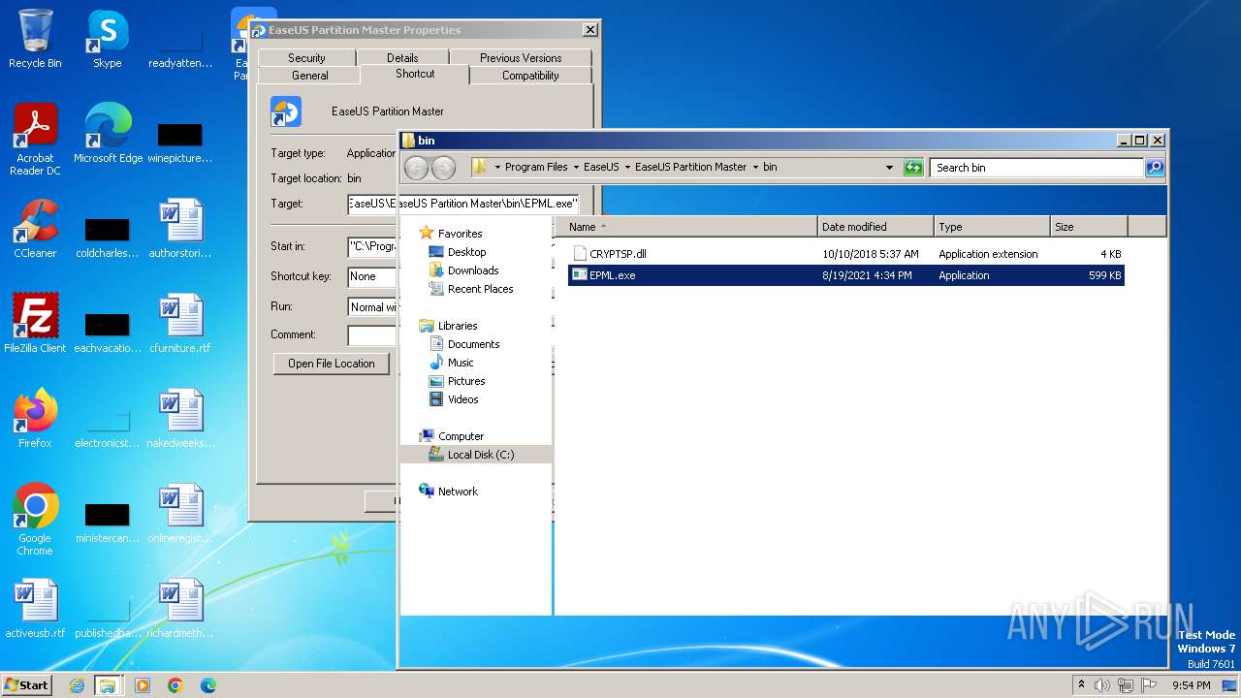Select the onlineregist document icon on desktop
The image size is (1241, 698).
(180, 514)
